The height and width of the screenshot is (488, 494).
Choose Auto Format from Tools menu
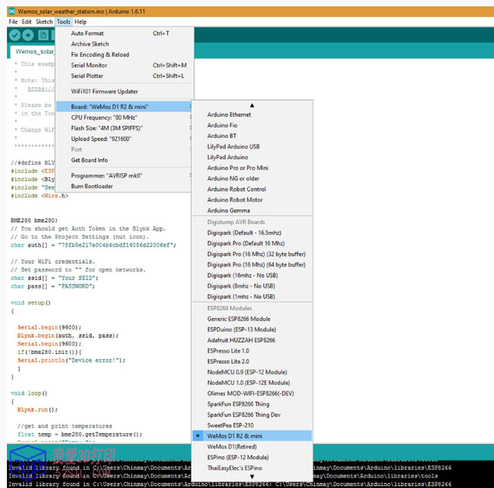pyautogui.click(x=125, y=33)
